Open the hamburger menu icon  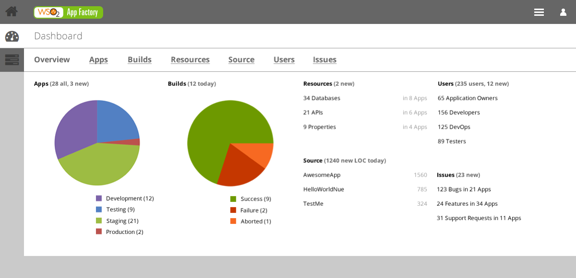[x=539, y=12]
